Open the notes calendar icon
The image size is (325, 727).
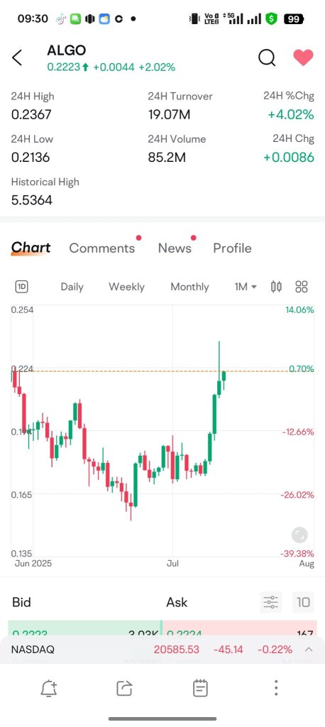(200, 688)
